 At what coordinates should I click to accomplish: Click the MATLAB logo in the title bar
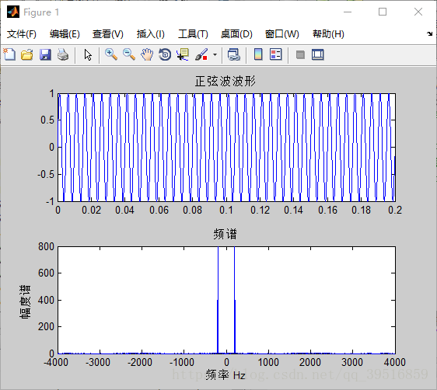click(13, 12)
